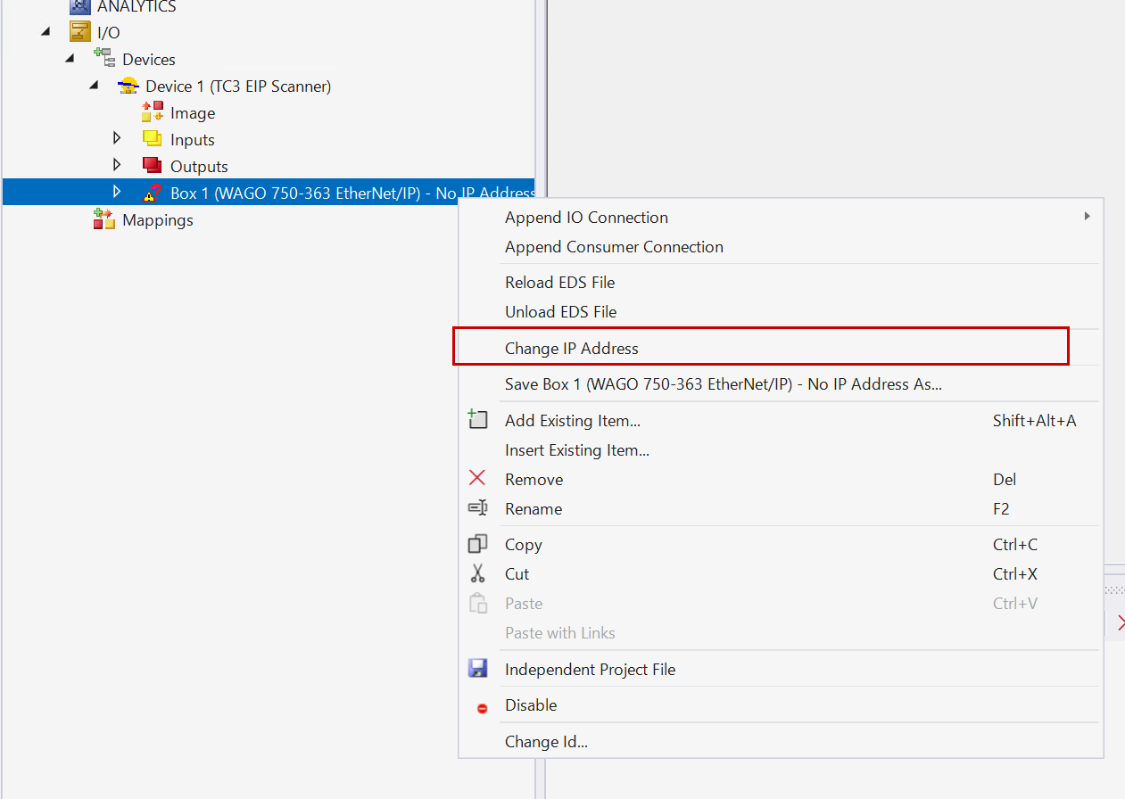The width and height of the screenshot is (1125, 799).
Task: Select the Mappings tree item
Action: point(157,220)
